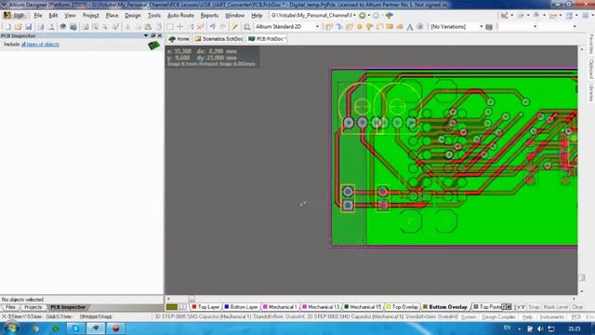Open the Windows Start menu

[x=11, y=328]
